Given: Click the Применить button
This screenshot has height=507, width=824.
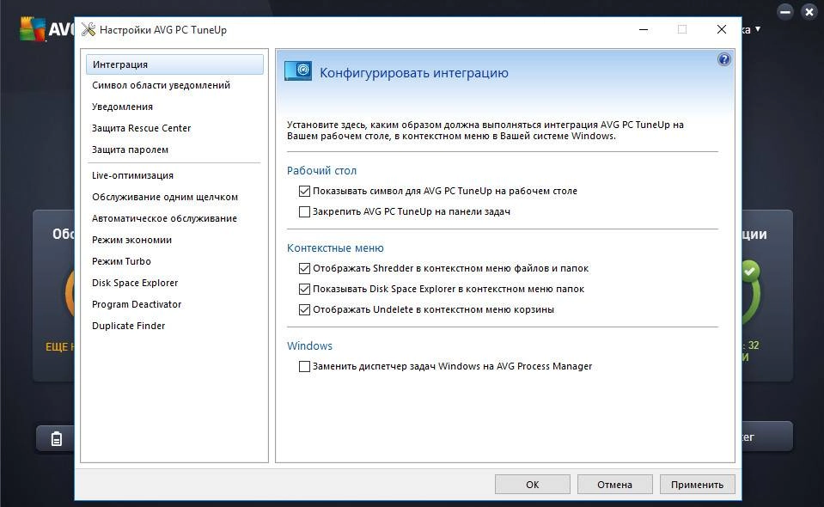Looking at the screenshot, I should pyautogui.click(x=698, y=485).
